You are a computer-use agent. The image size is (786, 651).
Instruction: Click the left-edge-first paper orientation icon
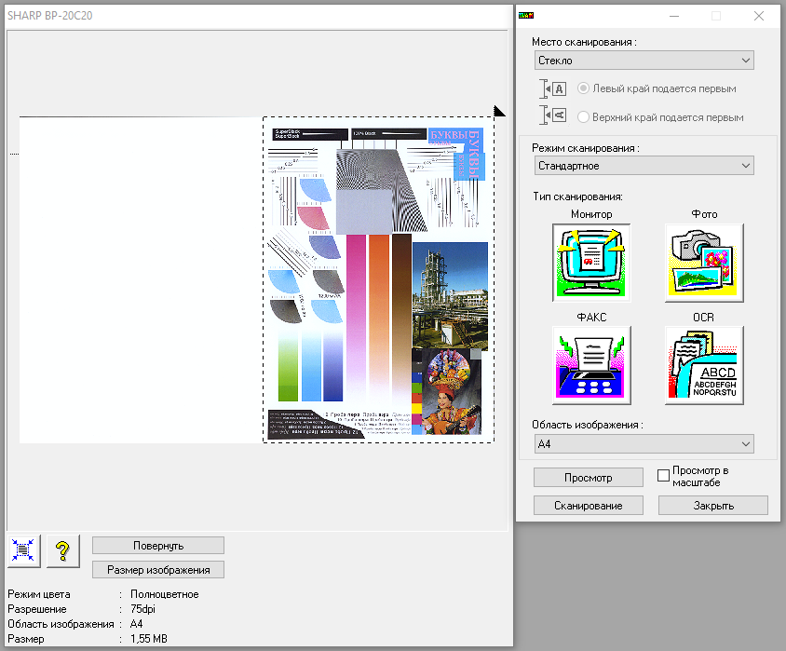click(553, 88)
